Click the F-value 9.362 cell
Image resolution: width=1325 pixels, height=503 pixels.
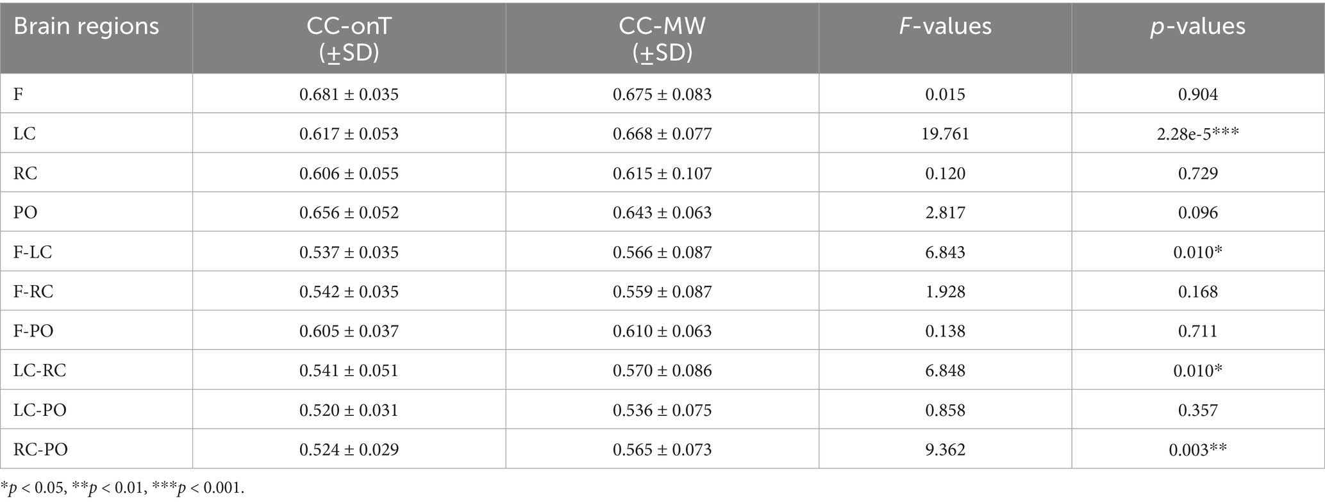pos(945,449)
